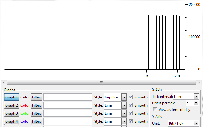Uncheck Smooth for Graph 1
The width and height of the screenshot is (203, 127).
pos(130,97)
